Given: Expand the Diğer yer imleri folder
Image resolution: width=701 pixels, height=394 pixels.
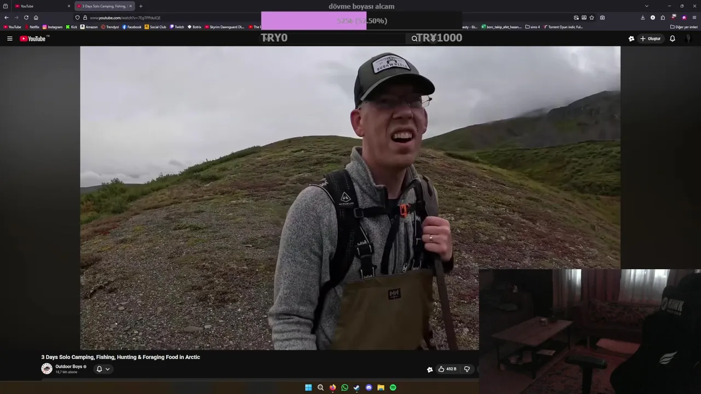Looking at the screenshot, I should pyautogui.click(x=683, y=27).
